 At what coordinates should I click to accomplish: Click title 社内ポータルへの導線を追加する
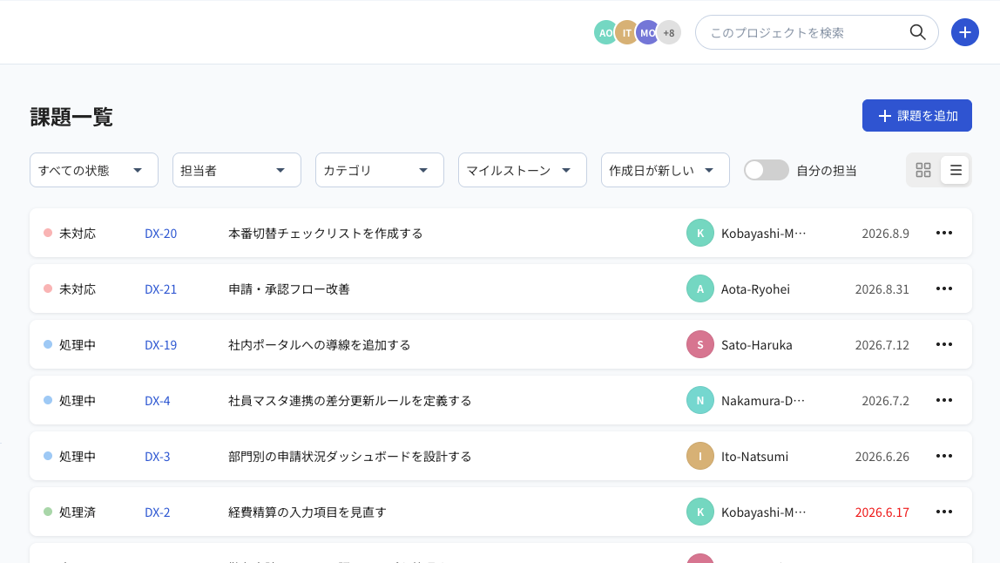tap(320, 345)
